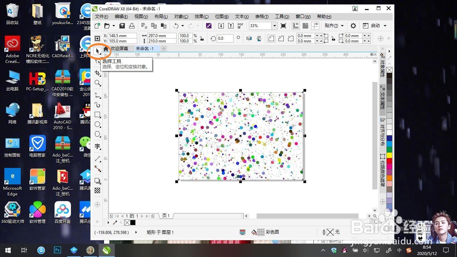Add a new document tab with plus
The width and height of the screenshot is (457, 257).
point(164,49)
